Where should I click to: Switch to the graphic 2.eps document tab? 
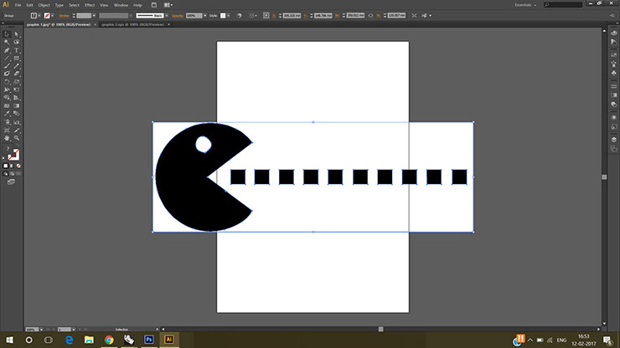click(132, 24)
